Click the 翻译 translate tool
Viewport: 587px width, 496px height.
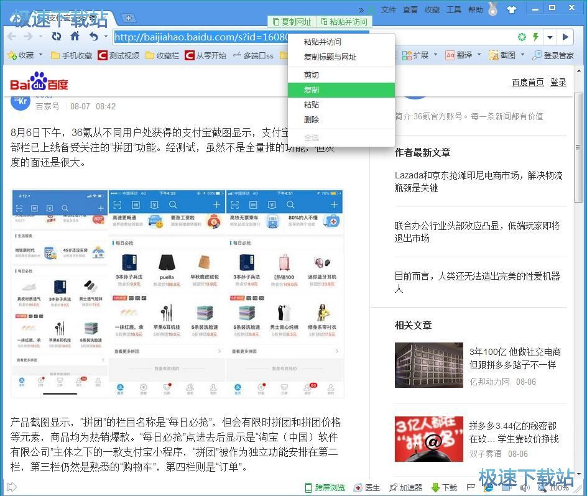[x=459, y=55]
